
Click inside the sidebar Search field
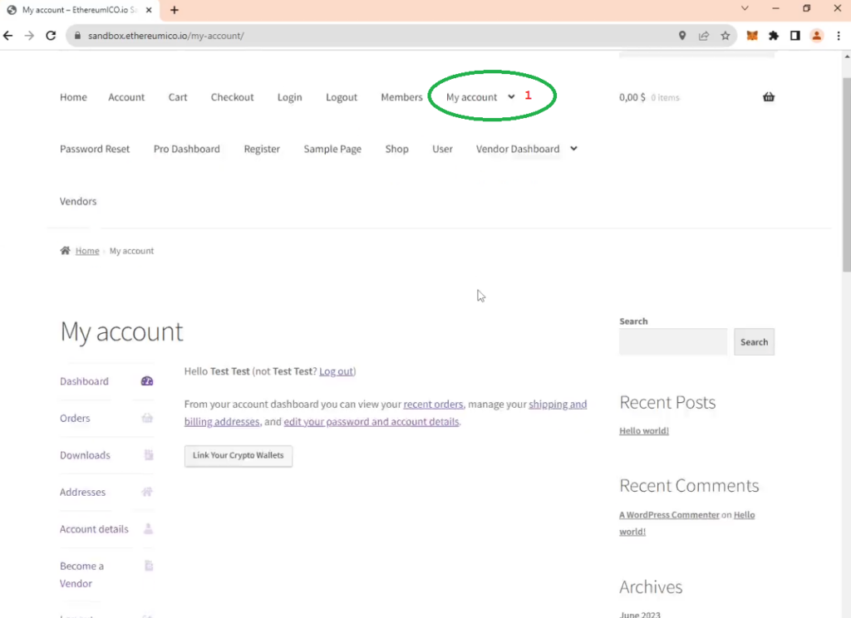[x=672, y=342]
